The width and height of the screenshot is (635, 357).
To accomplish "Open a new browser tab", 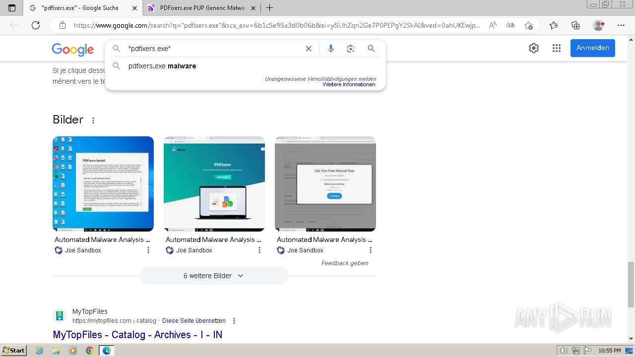I will [269, 8].
